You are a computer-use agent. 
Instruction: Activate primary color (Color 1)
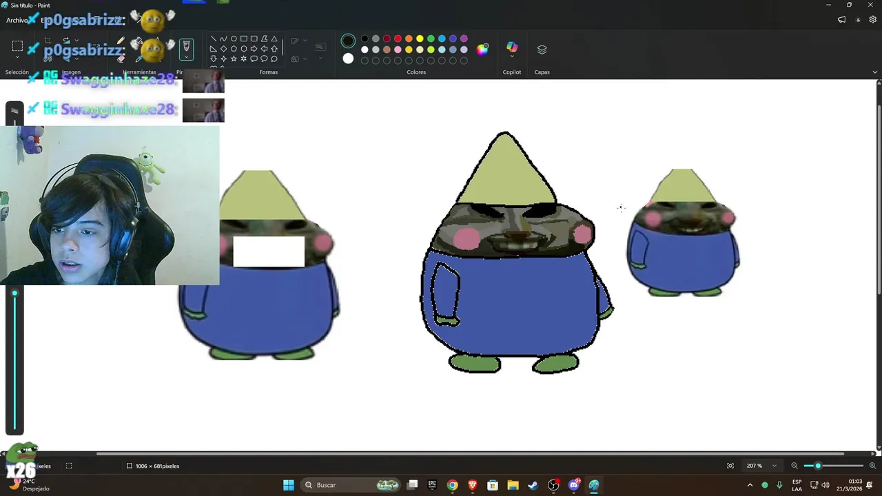point(348,41)
